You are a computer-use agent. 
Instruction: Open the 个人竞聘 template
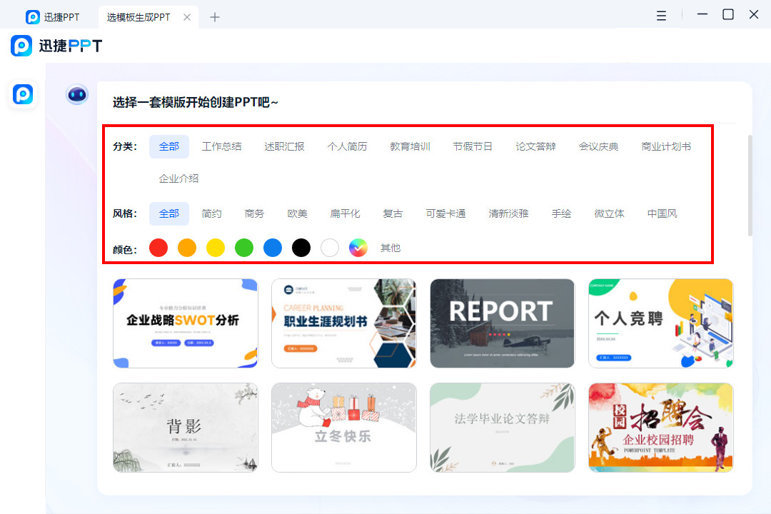661,323
